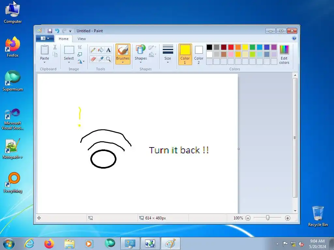Select Color 1 foreground box

pyautogui.click(x=185, y=54)
